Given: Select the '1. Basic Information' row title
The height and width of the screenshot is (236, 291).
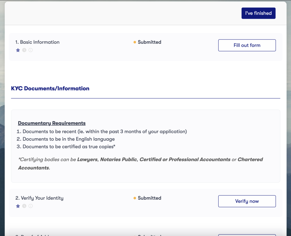Looking at the screenshot, I should tap(38, 42).
